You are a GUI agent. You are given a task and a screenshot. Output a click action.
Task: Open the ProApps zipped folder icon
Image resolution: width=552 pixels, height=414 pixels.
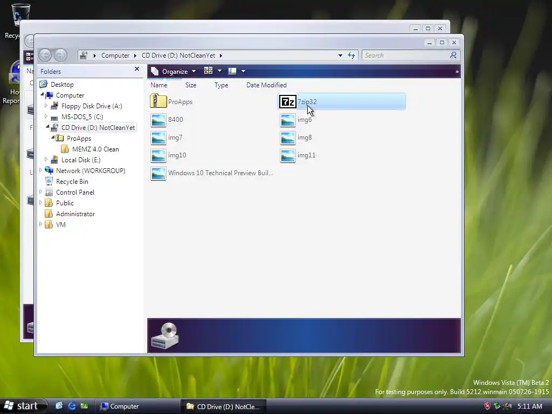point(158,101)
